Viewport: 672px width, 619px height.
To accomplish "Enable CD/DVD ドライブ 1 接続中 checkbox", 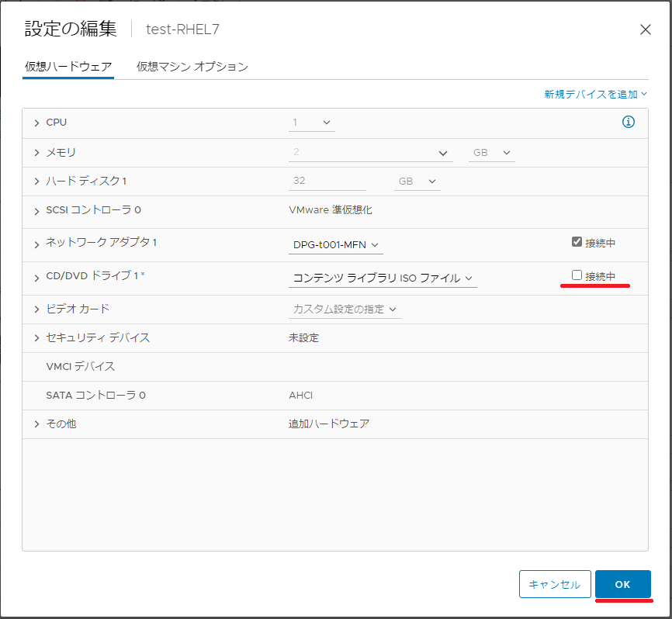I will coord(577,275).
